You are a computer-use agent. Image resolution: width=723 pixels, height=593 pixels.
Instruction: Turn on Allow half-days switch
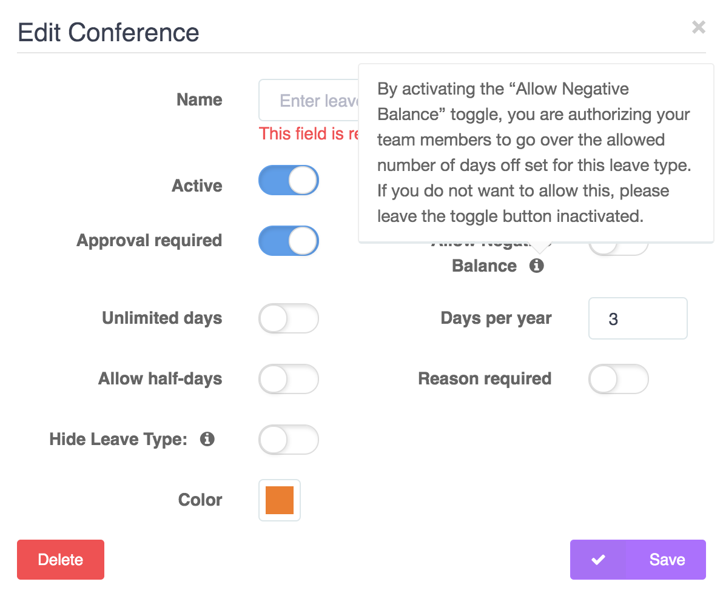tap(289, 379)
